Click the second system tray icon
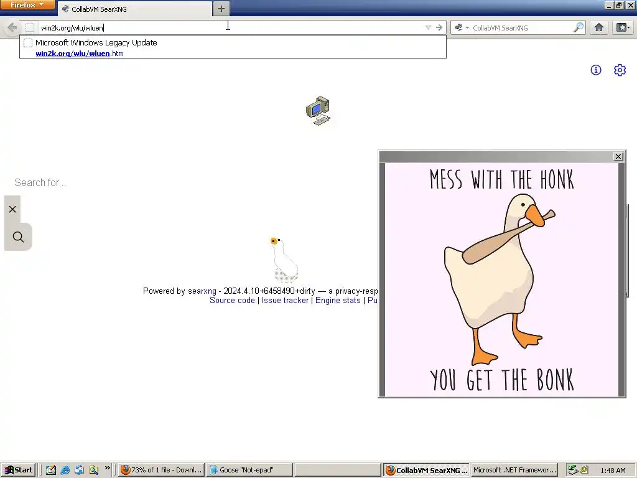Viewport: 637px width, 478px height. [584, 470]
